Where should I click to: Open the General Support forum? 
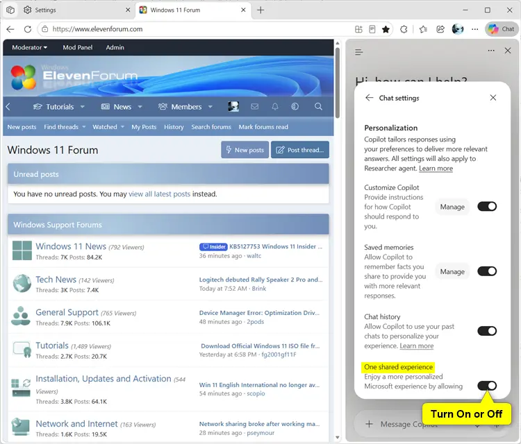tap(67, 312)
